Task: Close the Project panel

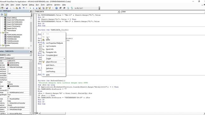Action: [31, 11]
